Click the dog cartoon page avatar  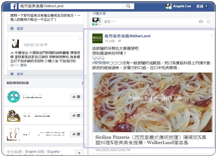tap(14, 116)
